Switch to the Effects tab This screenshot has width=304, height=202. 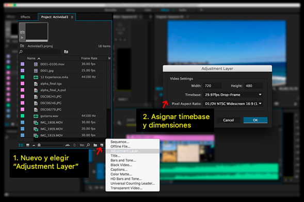tap(25, 17)
